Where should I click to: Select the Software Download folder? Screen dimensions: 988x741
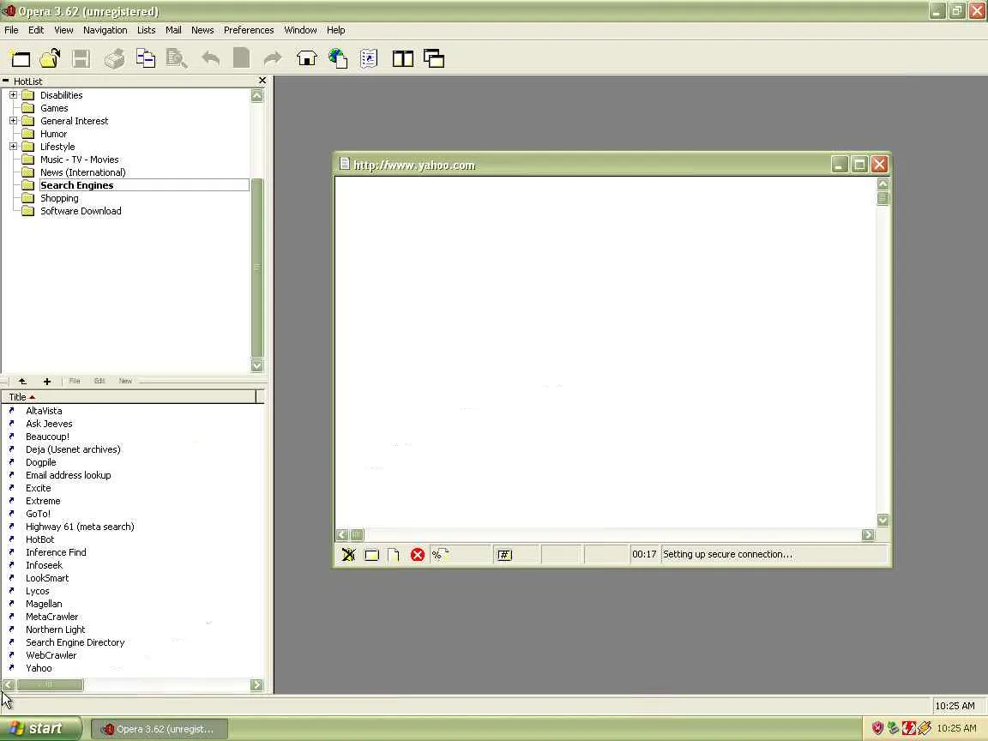[x=81, y=211]
